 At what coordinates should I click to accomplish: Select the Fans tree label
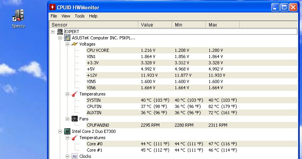click(x=84, y=119)
